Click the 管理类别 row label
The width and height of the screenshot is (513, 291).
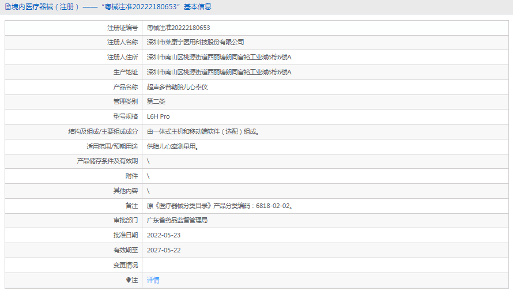tap(126, 101)
